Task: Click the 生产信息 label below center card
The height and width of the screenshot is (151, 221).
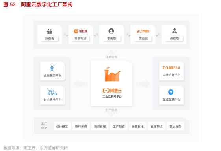Action: click(x=111, y=110)
